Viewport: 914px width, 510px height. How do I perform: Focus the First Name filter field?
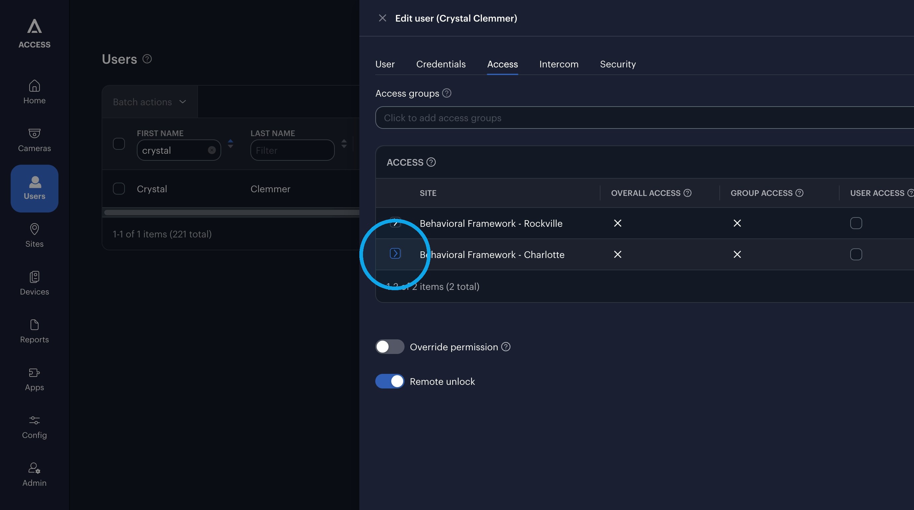179,150
